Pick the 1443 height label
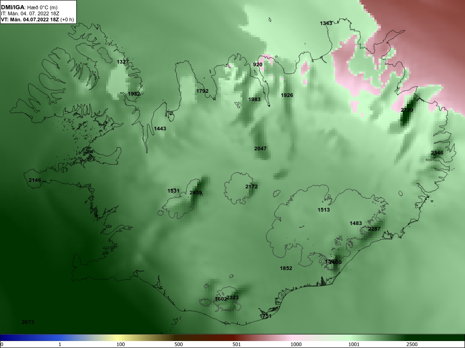Viewport: 465px width, 348px height. pos(160,129)
